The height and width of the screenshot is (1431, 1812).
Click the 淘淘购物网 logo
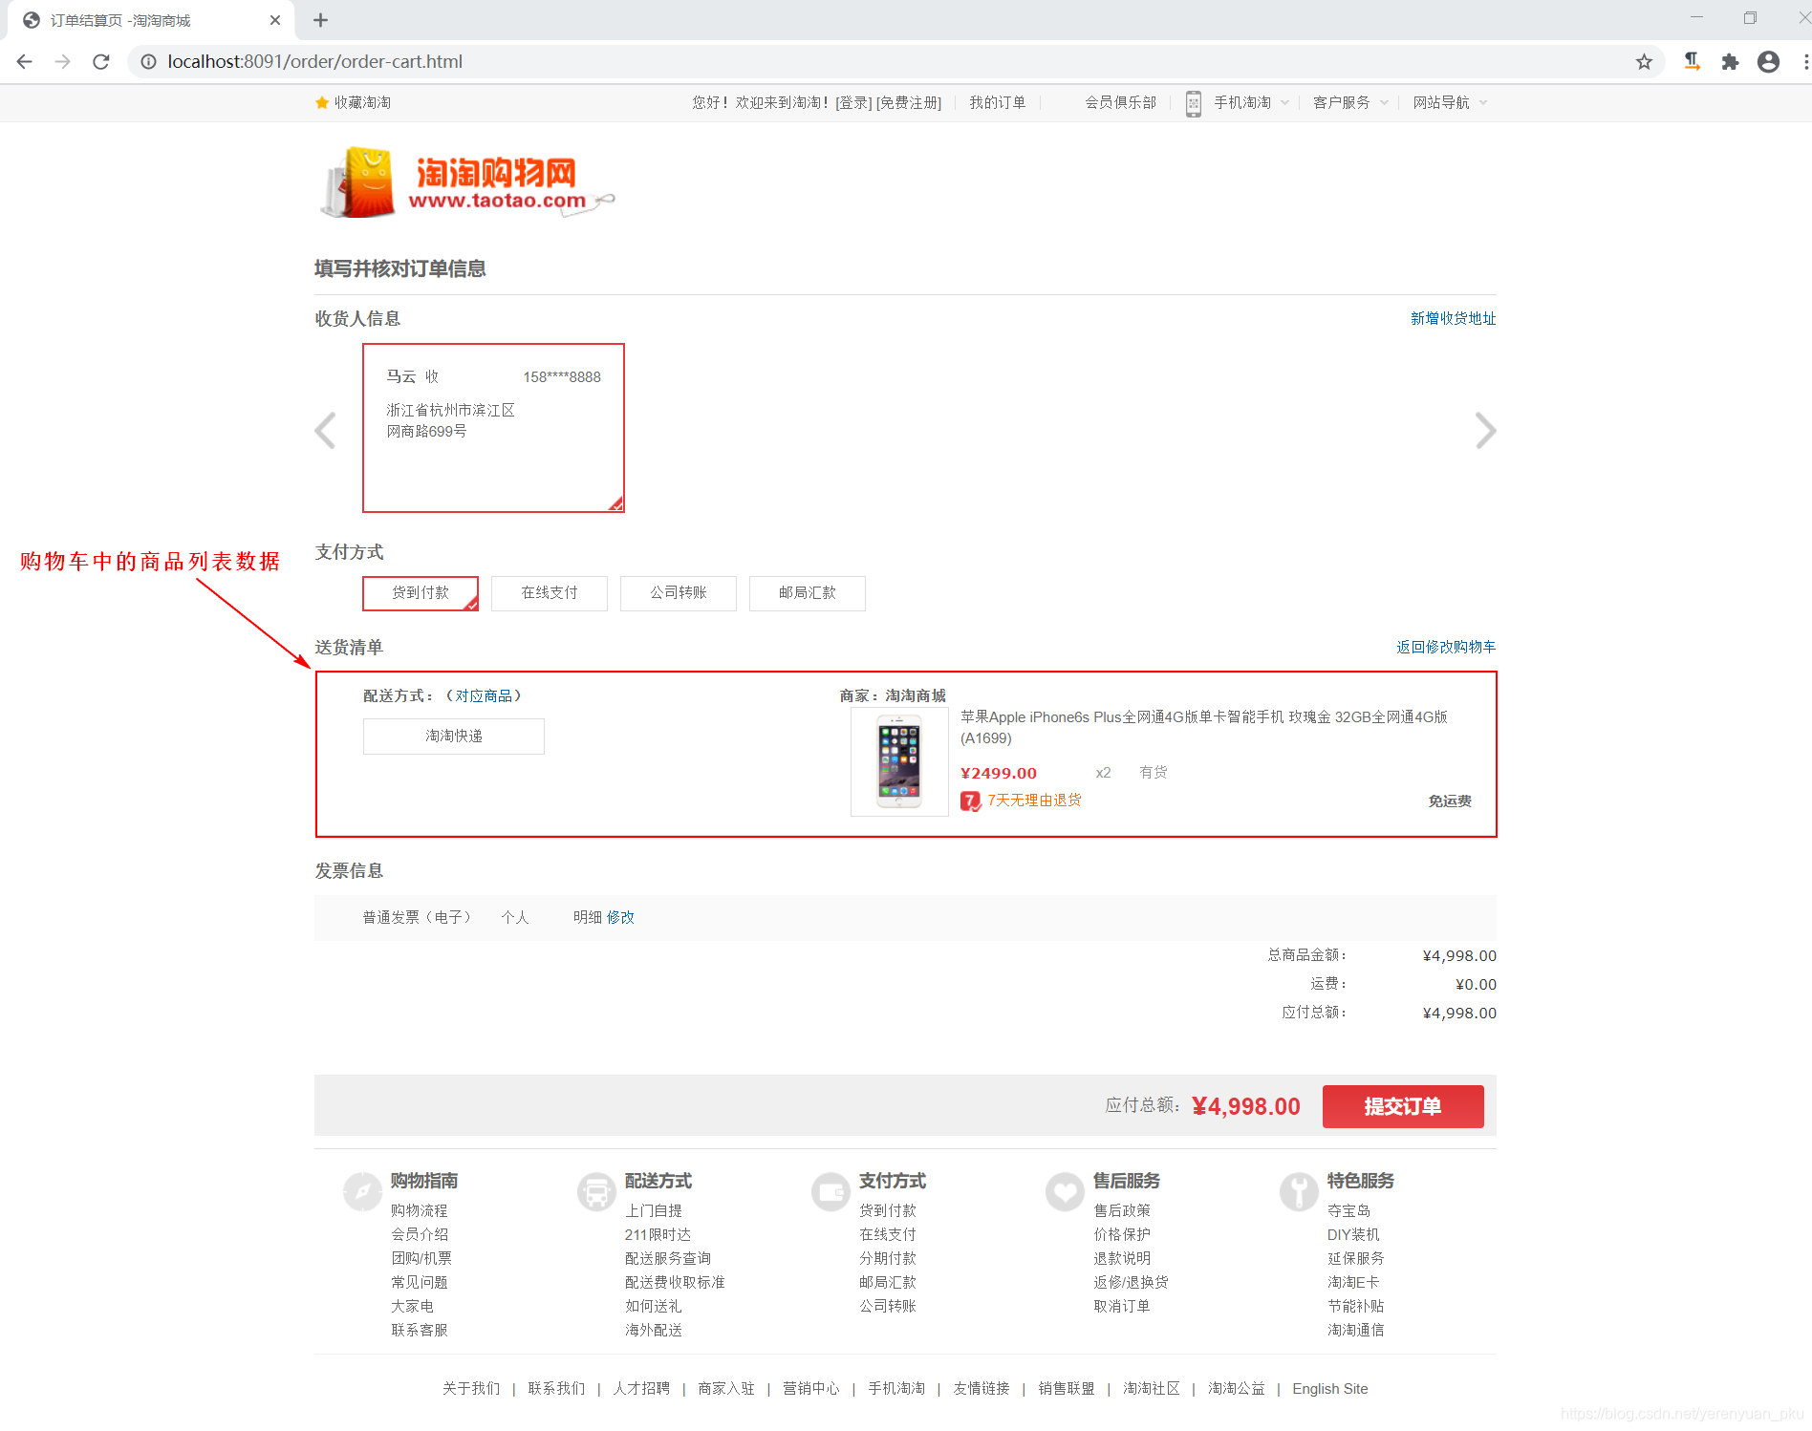tap(466, 182)
